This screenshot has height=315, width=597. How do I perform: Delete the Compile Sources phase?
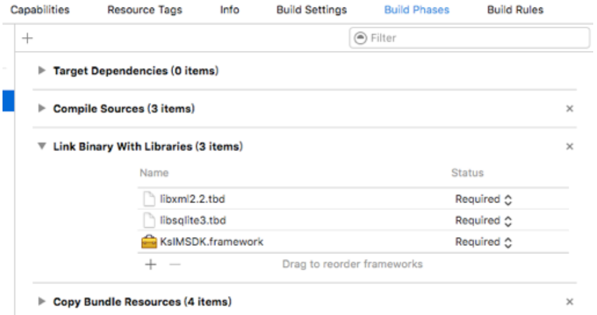coord(570,109)
